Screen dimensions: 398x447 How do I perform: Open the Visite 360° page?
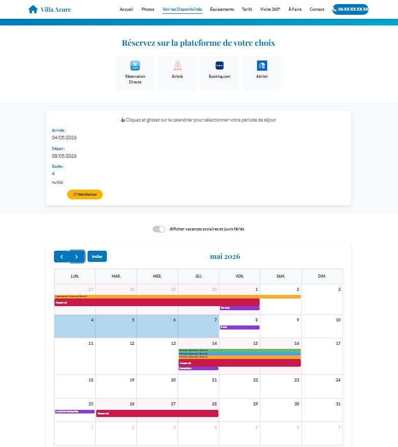coord(270,9)
